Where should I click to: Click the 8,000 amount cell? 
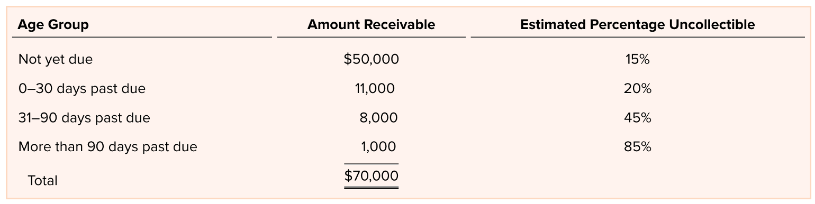point(378,118)
